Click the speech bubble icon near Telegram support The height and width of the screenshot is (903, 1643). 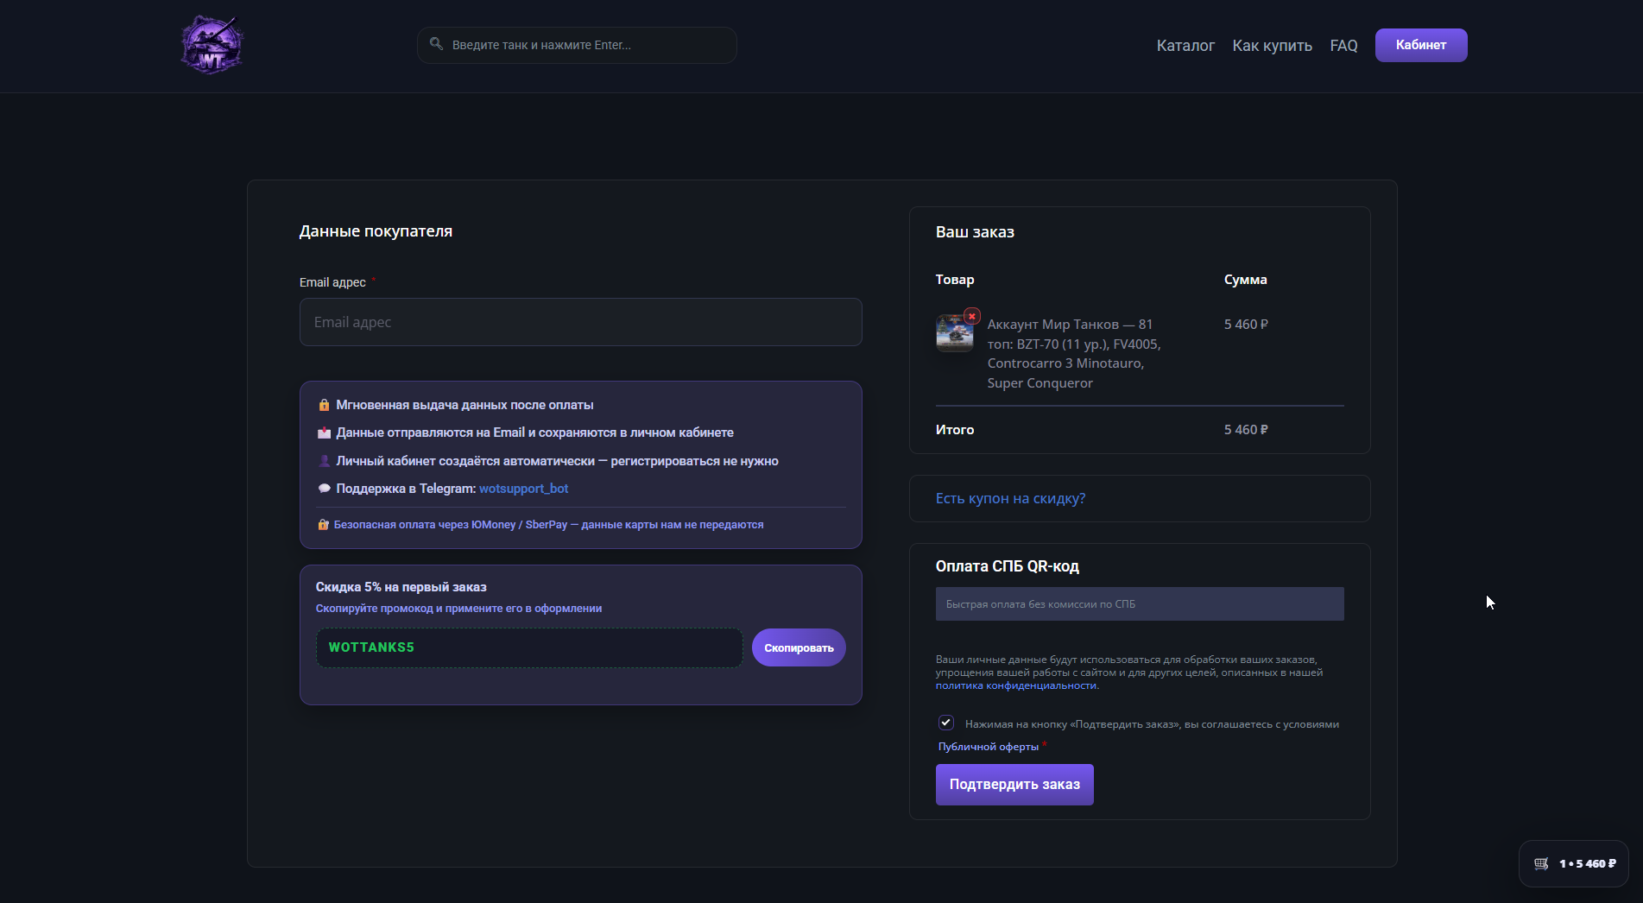324,489
